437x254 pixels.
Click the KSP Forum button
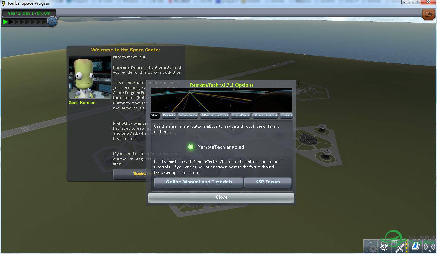pyautogui.click(x=268, y=182)
